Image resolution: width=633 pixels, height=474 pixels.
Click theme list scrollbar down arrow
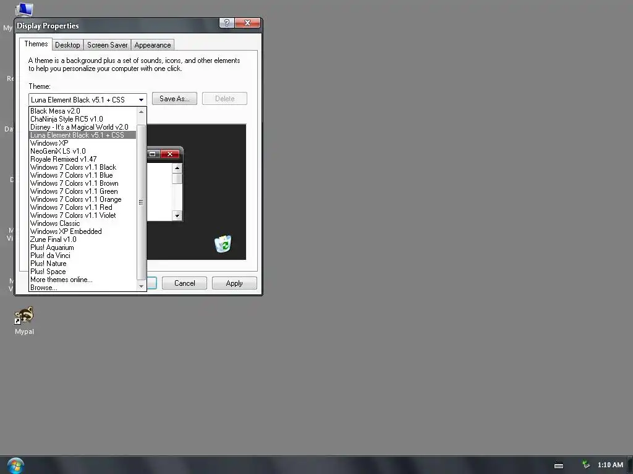(x=141, y=286)
